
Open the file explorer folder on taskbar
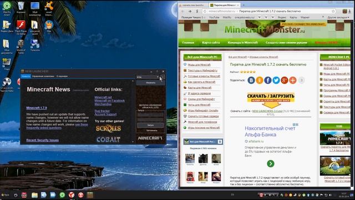(34, 195)
